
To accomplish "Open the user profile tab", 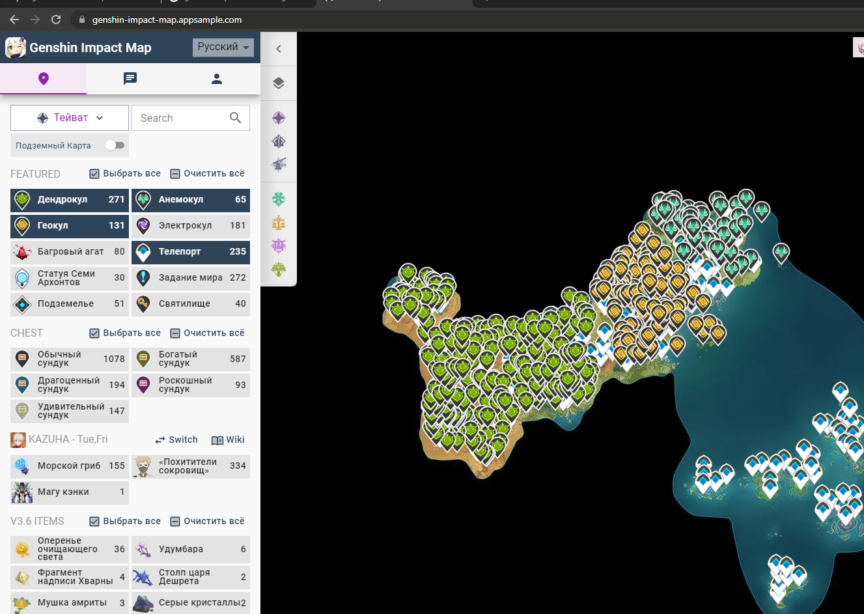I will click(x=217, y=79).
